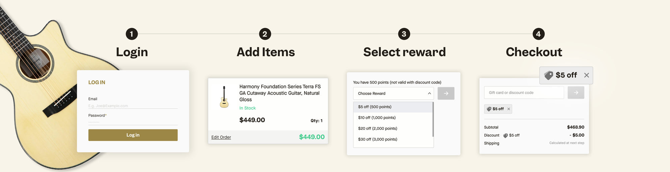
Task: Open the Choose Reward dropdown
Action: click(x=393, y=93)
